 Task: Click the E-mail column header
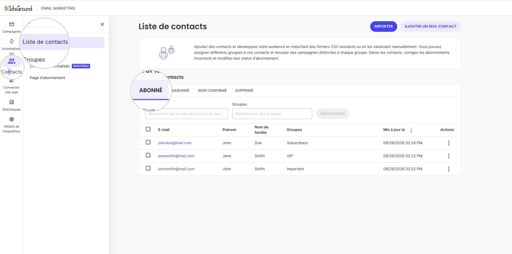[x=164, y=130]
